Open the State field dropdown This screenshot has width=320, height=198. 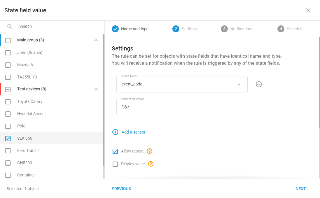[182, 84]
